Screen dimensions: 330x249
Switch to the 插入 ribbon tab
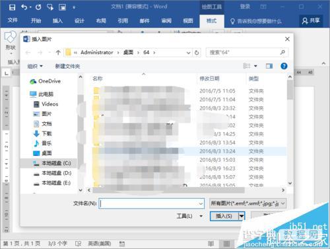tap(57, 20)
